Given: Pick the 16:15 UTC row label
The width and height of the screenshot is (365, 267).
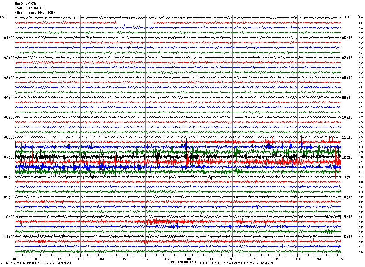Looking at the screenshot, I should click(x=347, y=237).
